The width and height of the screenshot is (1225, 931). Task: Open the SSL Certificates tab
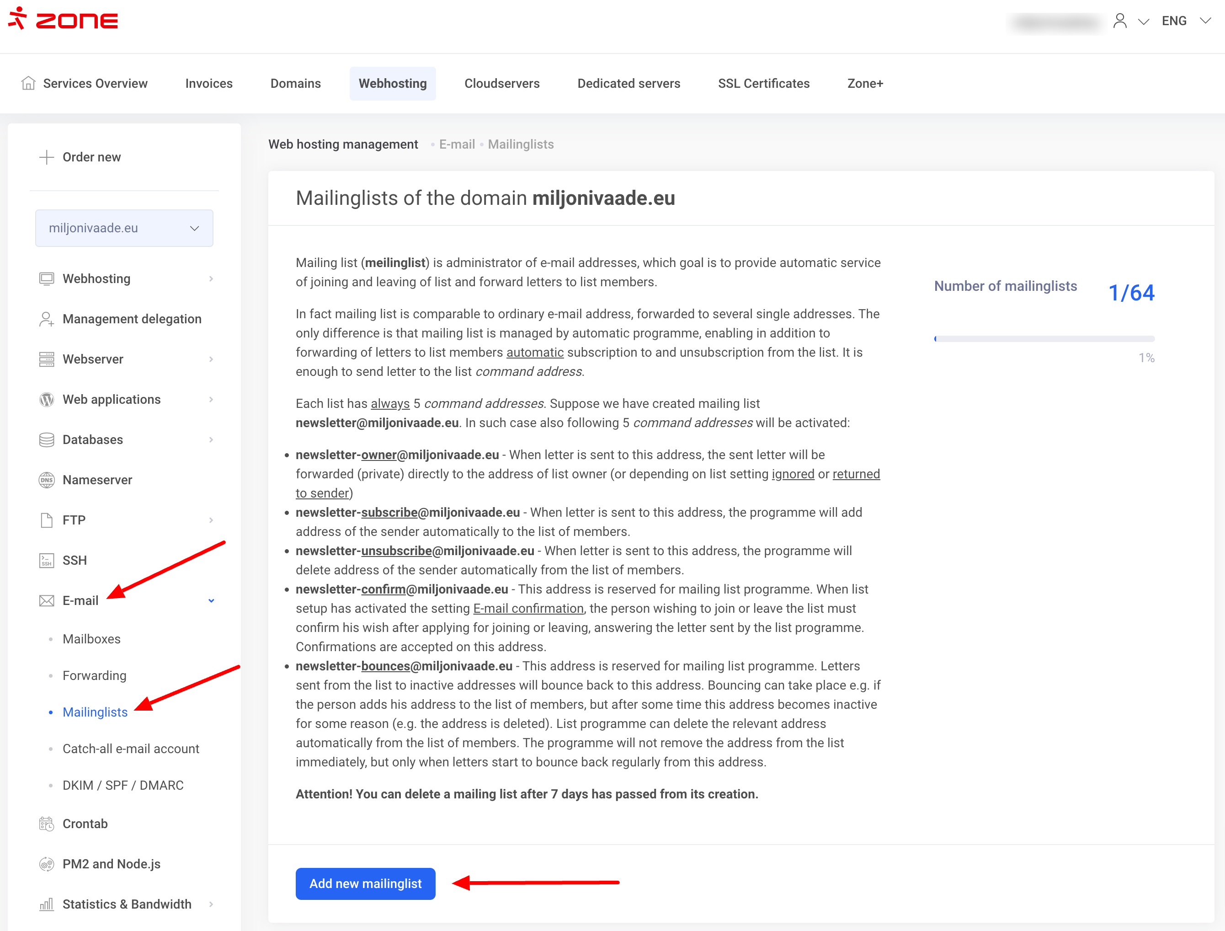(763, 84)
